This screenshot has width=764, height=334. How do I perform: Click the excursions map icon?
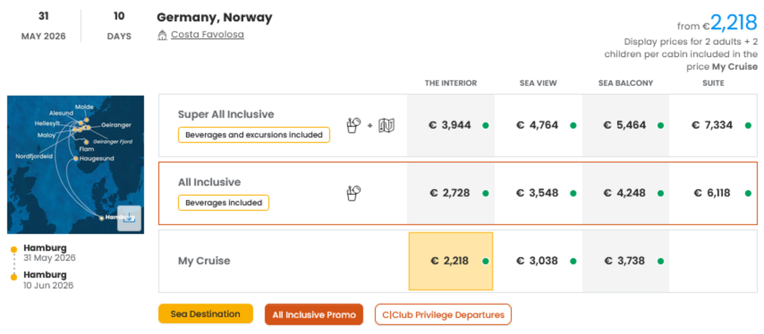click(386, 125)
